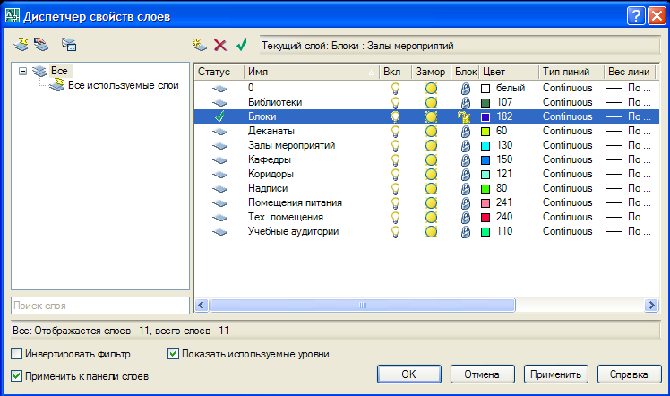Select the Залы мероприятий layer name
Screen dimensions: 670x396
[x=291, y=145]
